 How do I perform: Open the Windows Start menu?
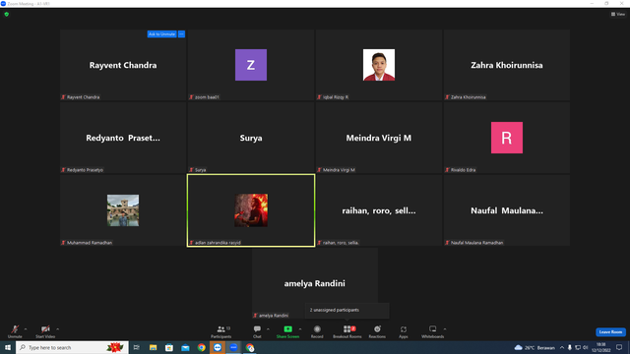coord(8,347)
